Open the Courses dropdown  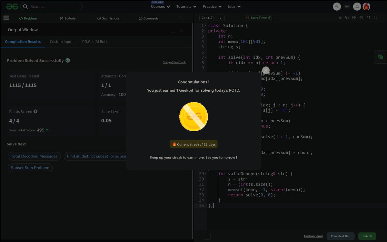[160, 6]
